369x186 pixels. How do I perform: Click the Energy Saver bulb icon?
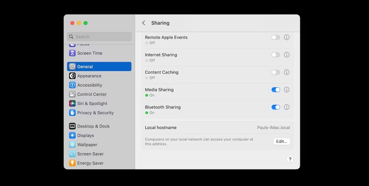[72, 163]
